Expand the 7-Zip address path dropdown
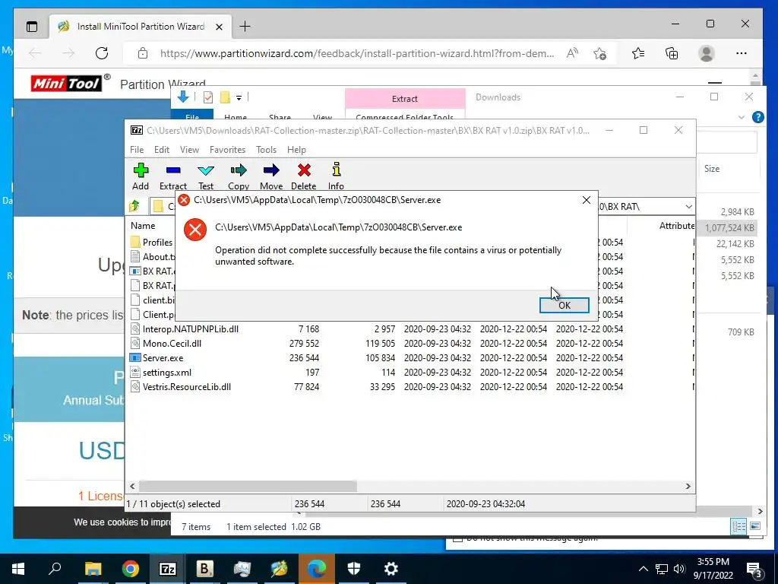The width and height of the screenshot is (778, 584). tap(688, 206)
